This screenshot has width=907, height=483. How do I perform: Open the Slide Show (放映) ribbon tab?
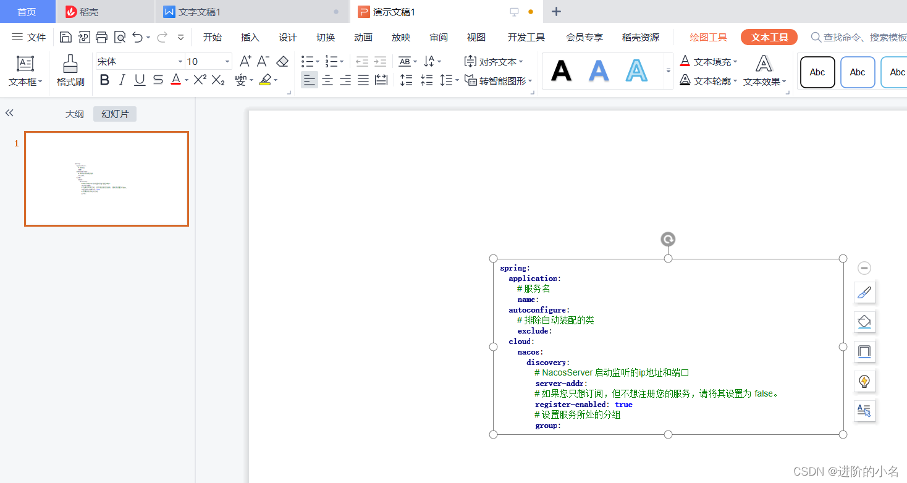[400, 37]
